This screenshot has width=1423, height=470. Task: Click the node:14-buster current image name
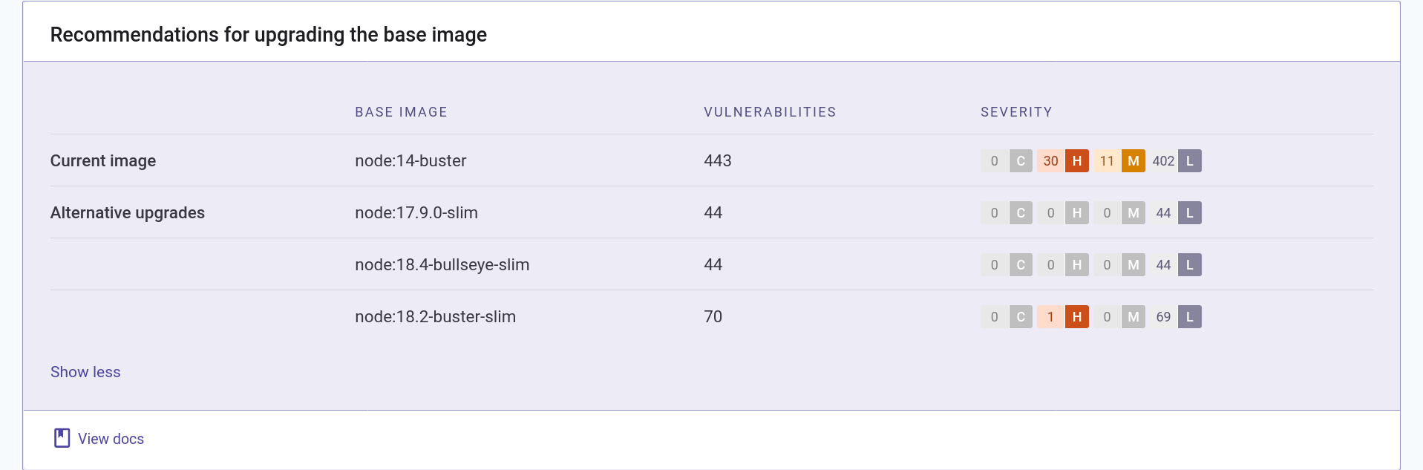pyautogui.click(x=410, y=161)
